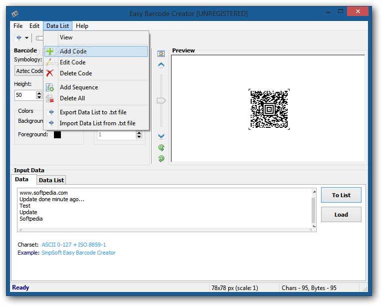Image resolution: width=382 pixels, height=306 pixels.
Task: Click the Delete All list icon
Action: 50,98
